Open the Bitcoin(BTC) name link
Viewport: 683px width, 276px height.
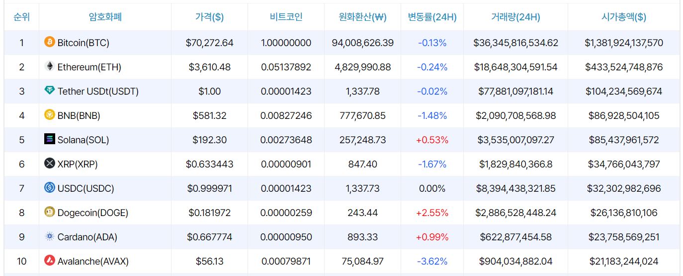84,43
